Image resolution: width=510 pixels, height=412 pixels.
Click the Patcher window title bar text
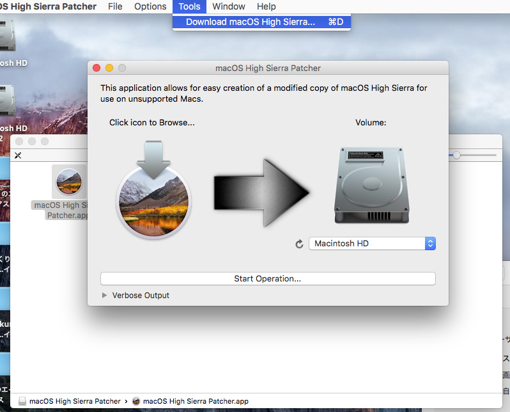tap(268, 68)
